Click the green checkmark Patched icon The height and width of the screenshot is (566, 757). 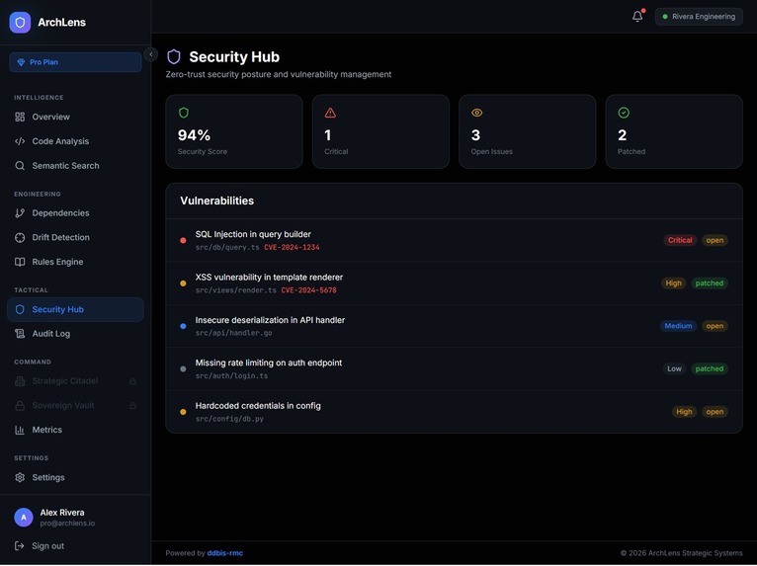click(x=624, y=113)
